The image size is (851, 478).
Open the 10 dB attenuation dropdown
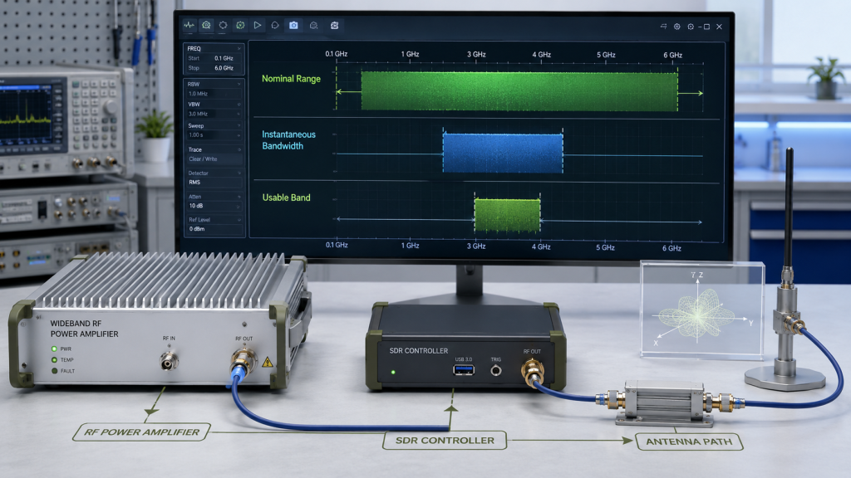(x=214, y=206)
